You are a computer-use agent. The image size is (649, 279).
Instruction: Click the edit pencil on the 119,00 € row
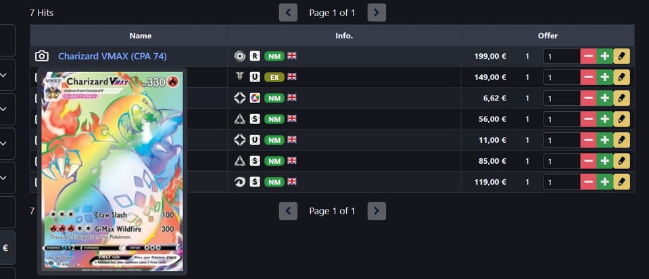[x=621, y=182]
